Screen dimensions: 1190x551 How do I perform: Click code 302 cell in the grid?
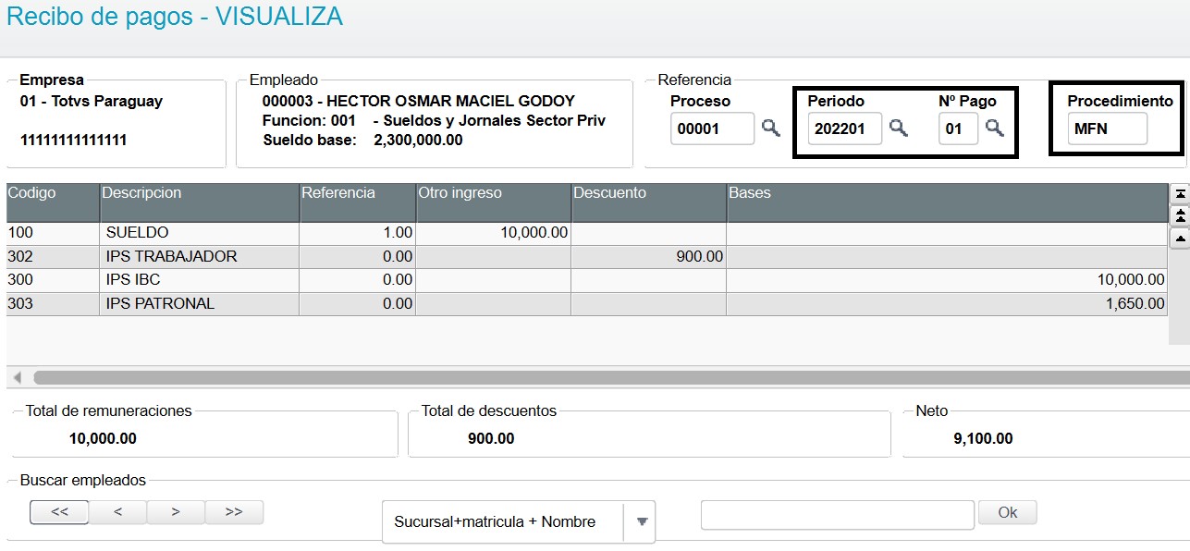click(x=53, y=257)
